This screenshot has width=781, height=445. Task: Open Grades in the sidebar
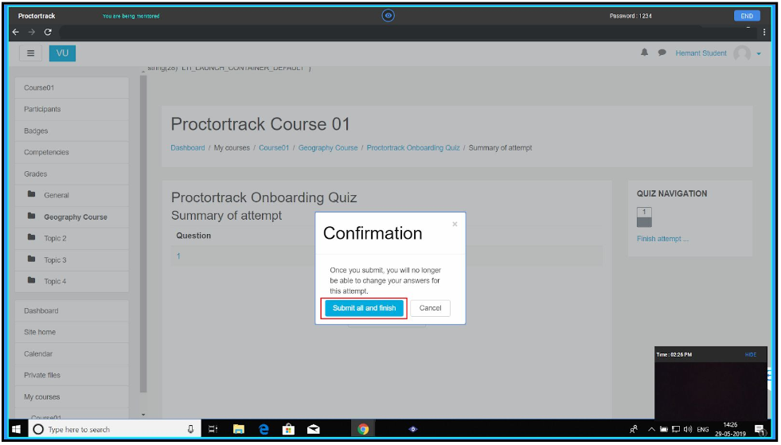tap(72, 174)
